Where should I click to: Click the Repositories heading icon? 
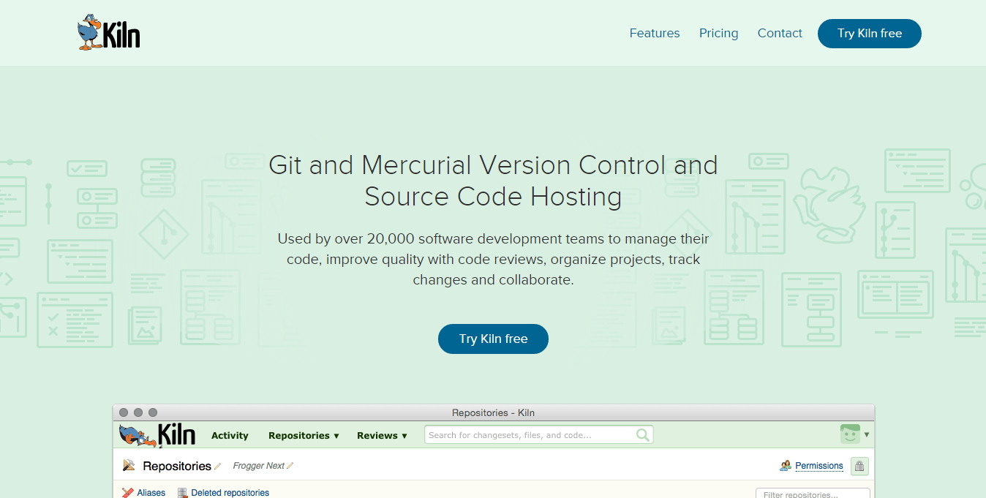(x=129, y=465)
